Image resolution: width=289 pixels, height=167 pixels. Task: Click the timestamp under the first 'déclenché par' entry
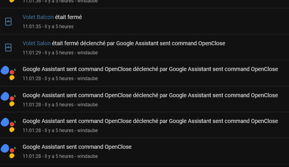[x=60, y=79]
